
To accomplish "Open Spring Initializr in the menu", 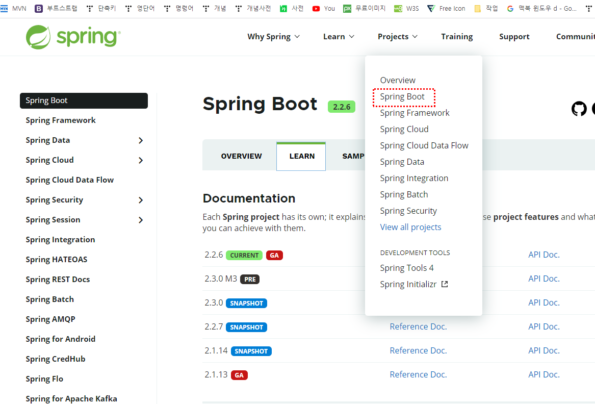I will tap(408, 284).
